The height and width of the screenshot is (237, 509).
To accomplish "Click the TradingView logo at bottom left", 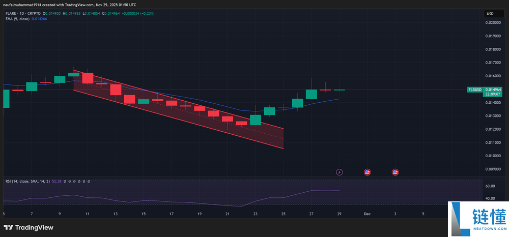I will click(x=29, y=227).
